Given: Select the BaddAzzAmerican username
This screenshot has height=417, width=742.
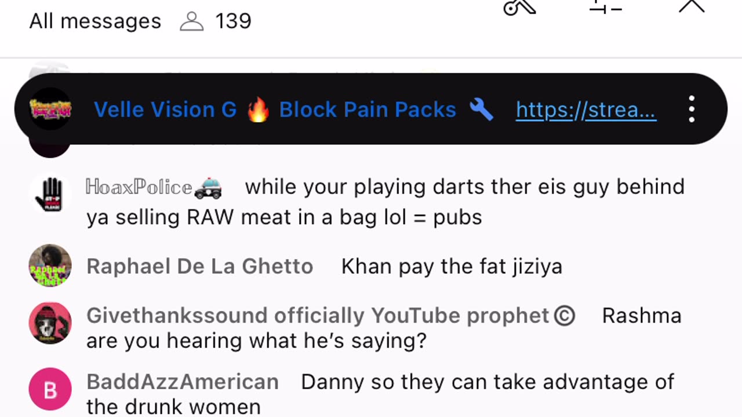Looking at the screenshot, I should click(183, 382).
